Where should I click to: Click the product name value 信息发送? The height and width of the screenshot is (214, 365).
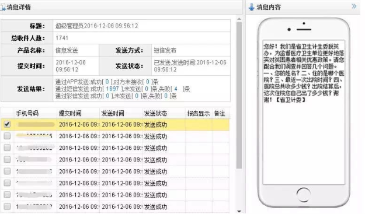click(67, 50)
